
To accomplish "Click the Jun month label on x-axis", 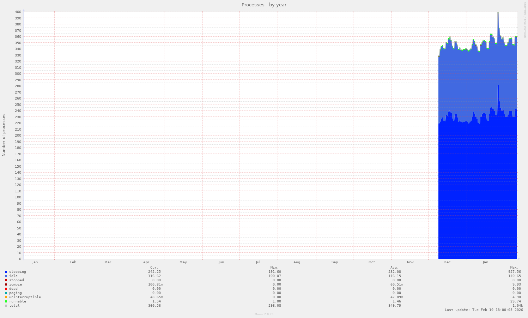I will 221,262.
